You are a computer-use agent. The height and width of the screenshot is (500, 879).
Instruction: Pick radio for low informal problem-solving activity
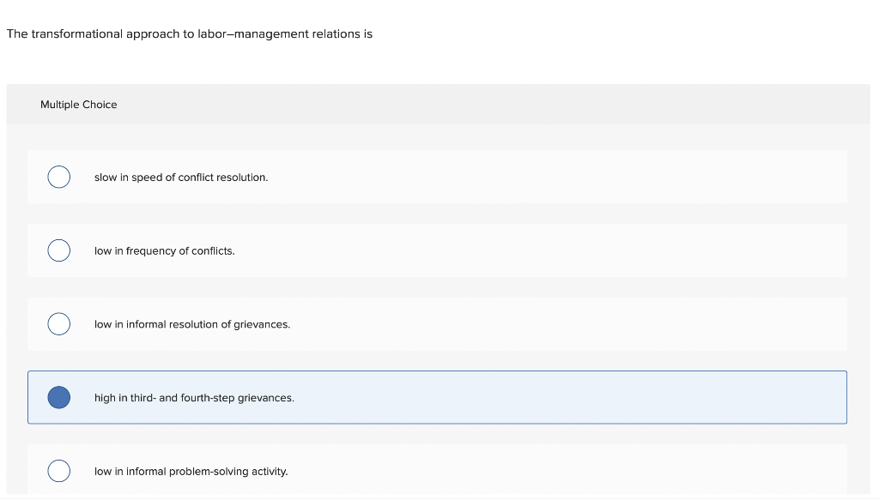pos(58,471)
